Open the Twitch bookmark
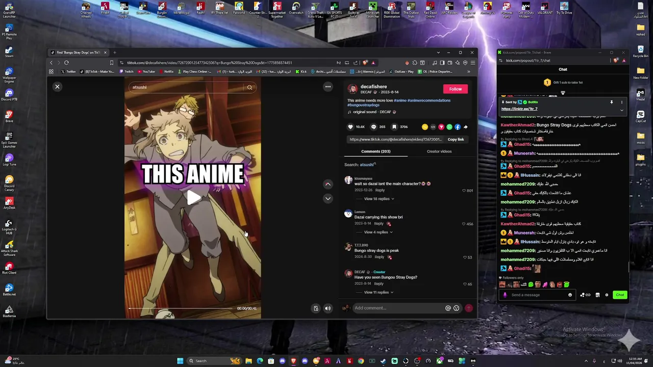 [x=127, y=72]
